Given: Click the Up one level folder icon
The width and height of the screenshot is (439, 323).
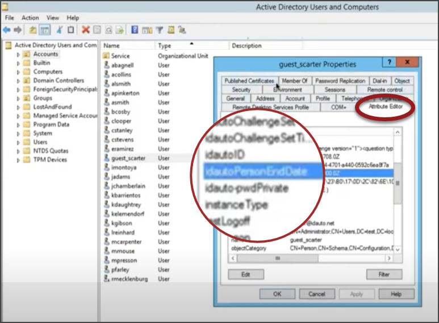Looking at the screenshot, I should 33,30.
